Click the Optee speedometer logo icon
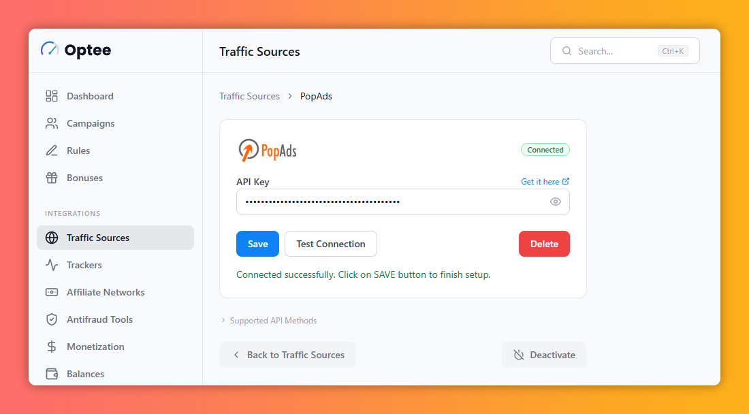The width and height of the screenshot is (749, 414). [50, 49]
